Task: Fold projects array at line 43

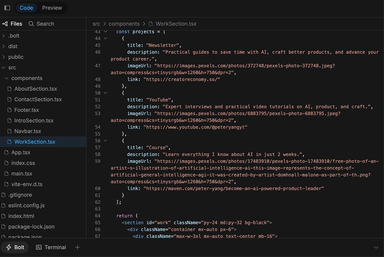Action: (105, 32)
